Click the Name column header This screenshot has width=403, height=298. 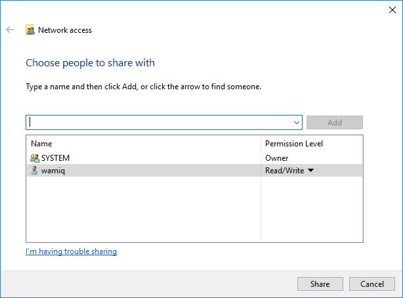click(41, 144)
